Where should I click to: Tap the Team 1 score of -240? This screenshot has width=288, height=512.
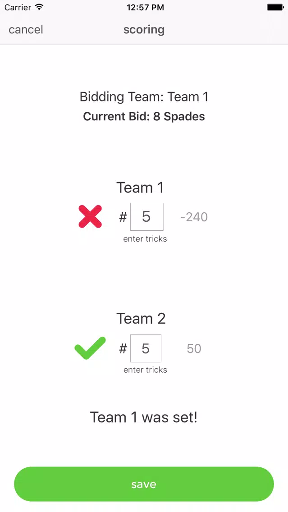194,217
